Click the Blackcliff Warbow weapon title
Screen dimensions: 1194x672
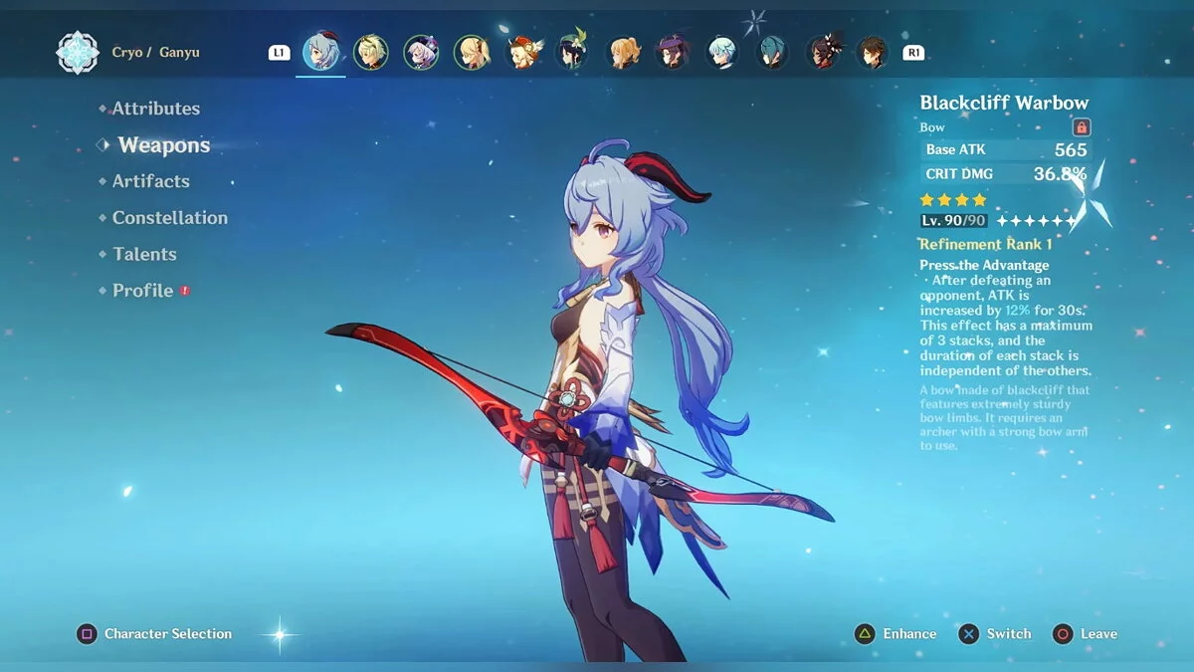(1004, 103)
